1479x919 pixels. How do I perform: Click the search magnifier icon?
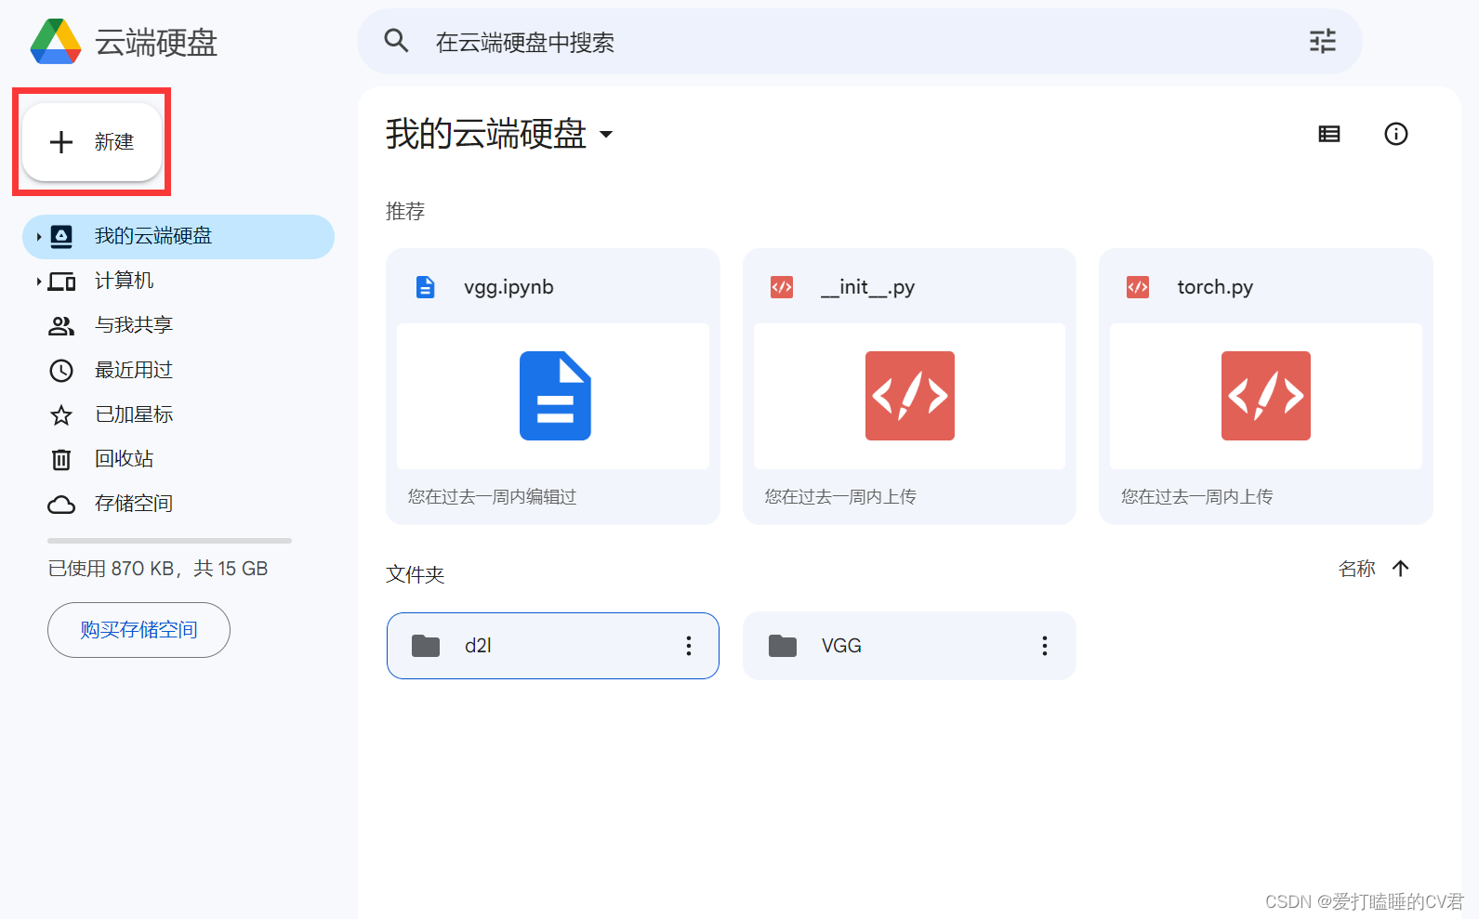click(396, 41)
